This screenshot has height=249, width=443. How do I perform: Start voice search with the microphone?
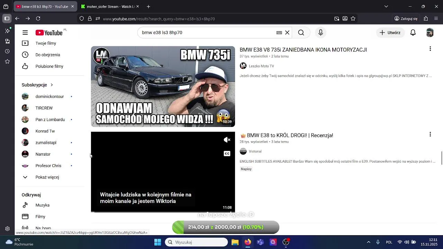[320, 33]
